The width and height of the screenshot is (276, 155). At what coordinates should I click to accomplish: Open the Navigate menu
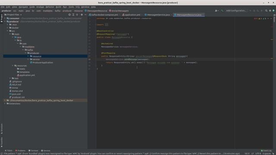[x=23, y=7]
